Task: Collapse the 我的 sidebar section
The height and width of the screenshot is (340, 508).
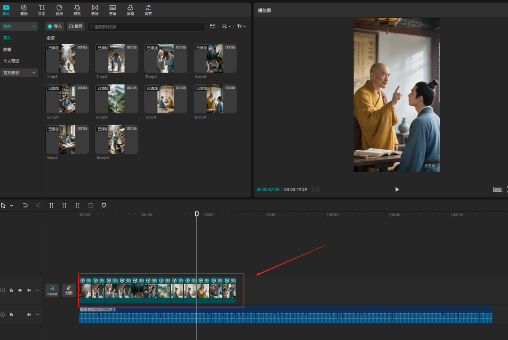Action: 19,26
